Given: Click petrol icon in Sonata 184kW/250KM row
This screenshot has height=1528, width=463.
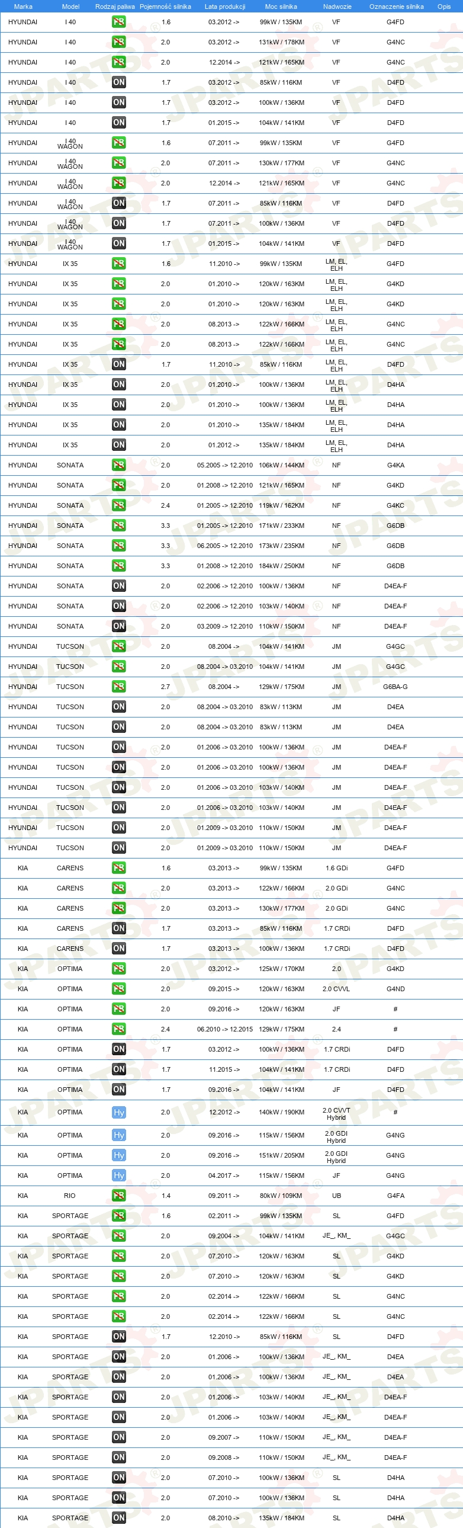Looking at the screenshot, I should [118, 566].
